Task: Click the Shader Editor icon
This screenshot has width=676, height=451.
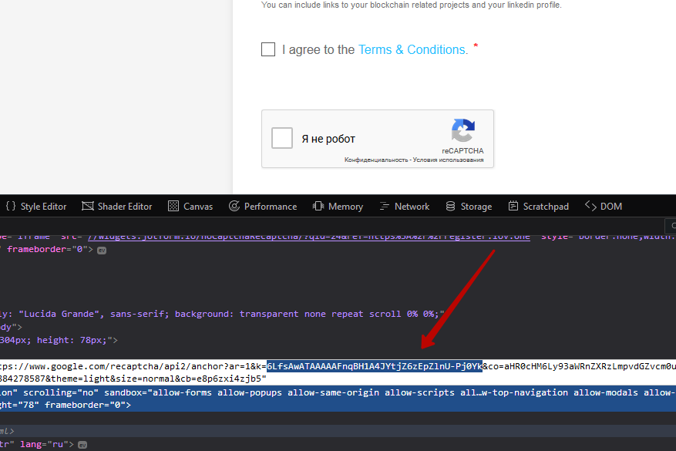Action: [x=88, y=206]
